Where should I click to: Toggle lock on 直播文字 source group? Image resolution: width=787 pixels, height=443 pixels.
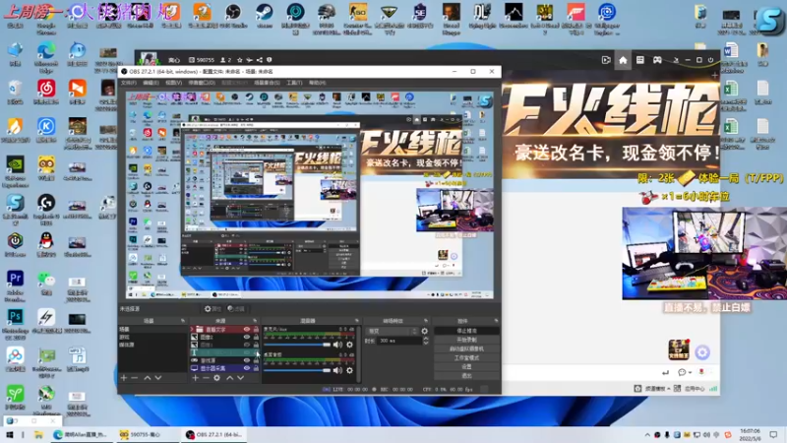coord(256,330)
